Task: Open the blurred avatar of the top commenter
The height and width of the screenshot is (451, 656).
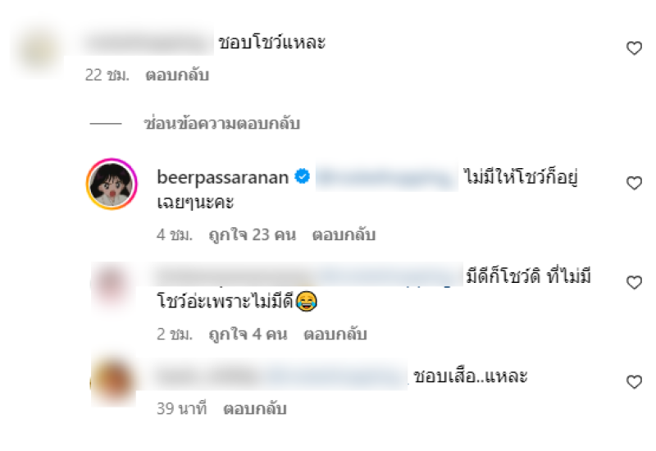Action: pos(38,49)
